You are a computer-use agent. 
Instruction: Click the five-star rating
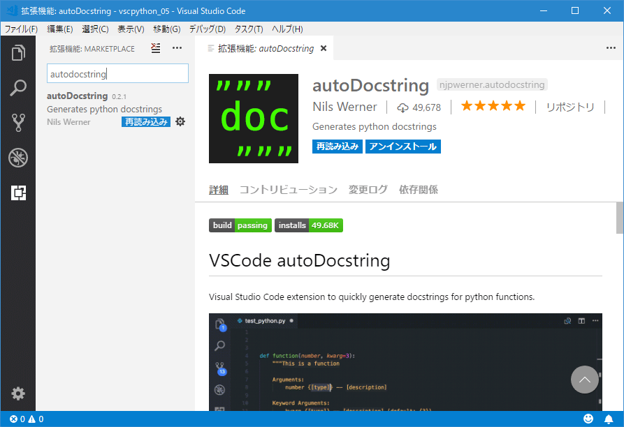pos(493,106)
